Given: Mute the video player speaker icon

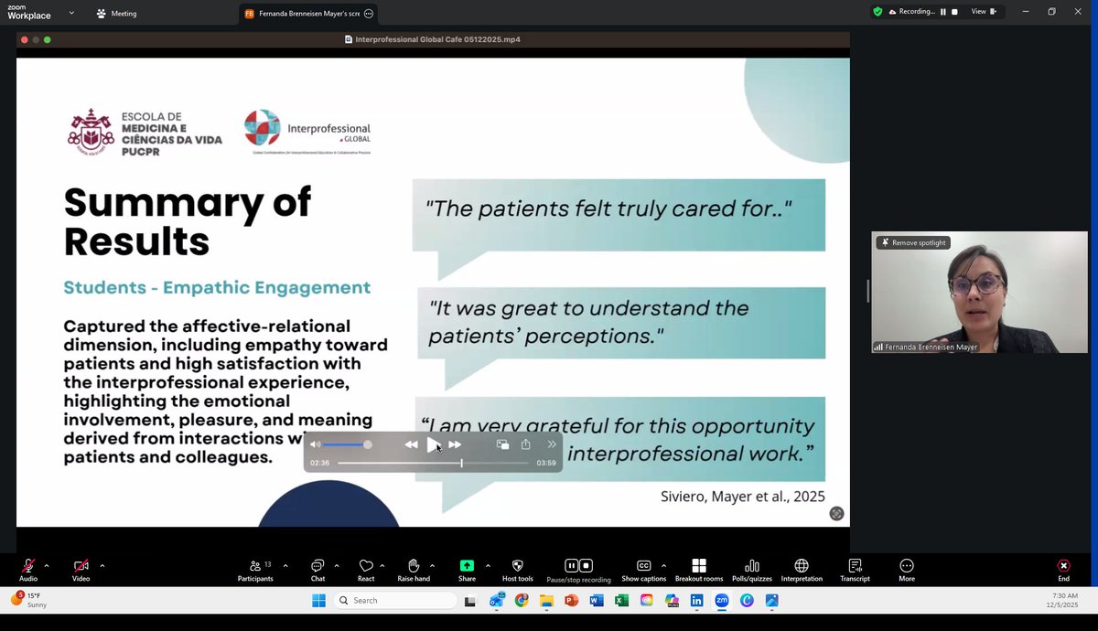Looking at the screenshot, I should 316,444.
